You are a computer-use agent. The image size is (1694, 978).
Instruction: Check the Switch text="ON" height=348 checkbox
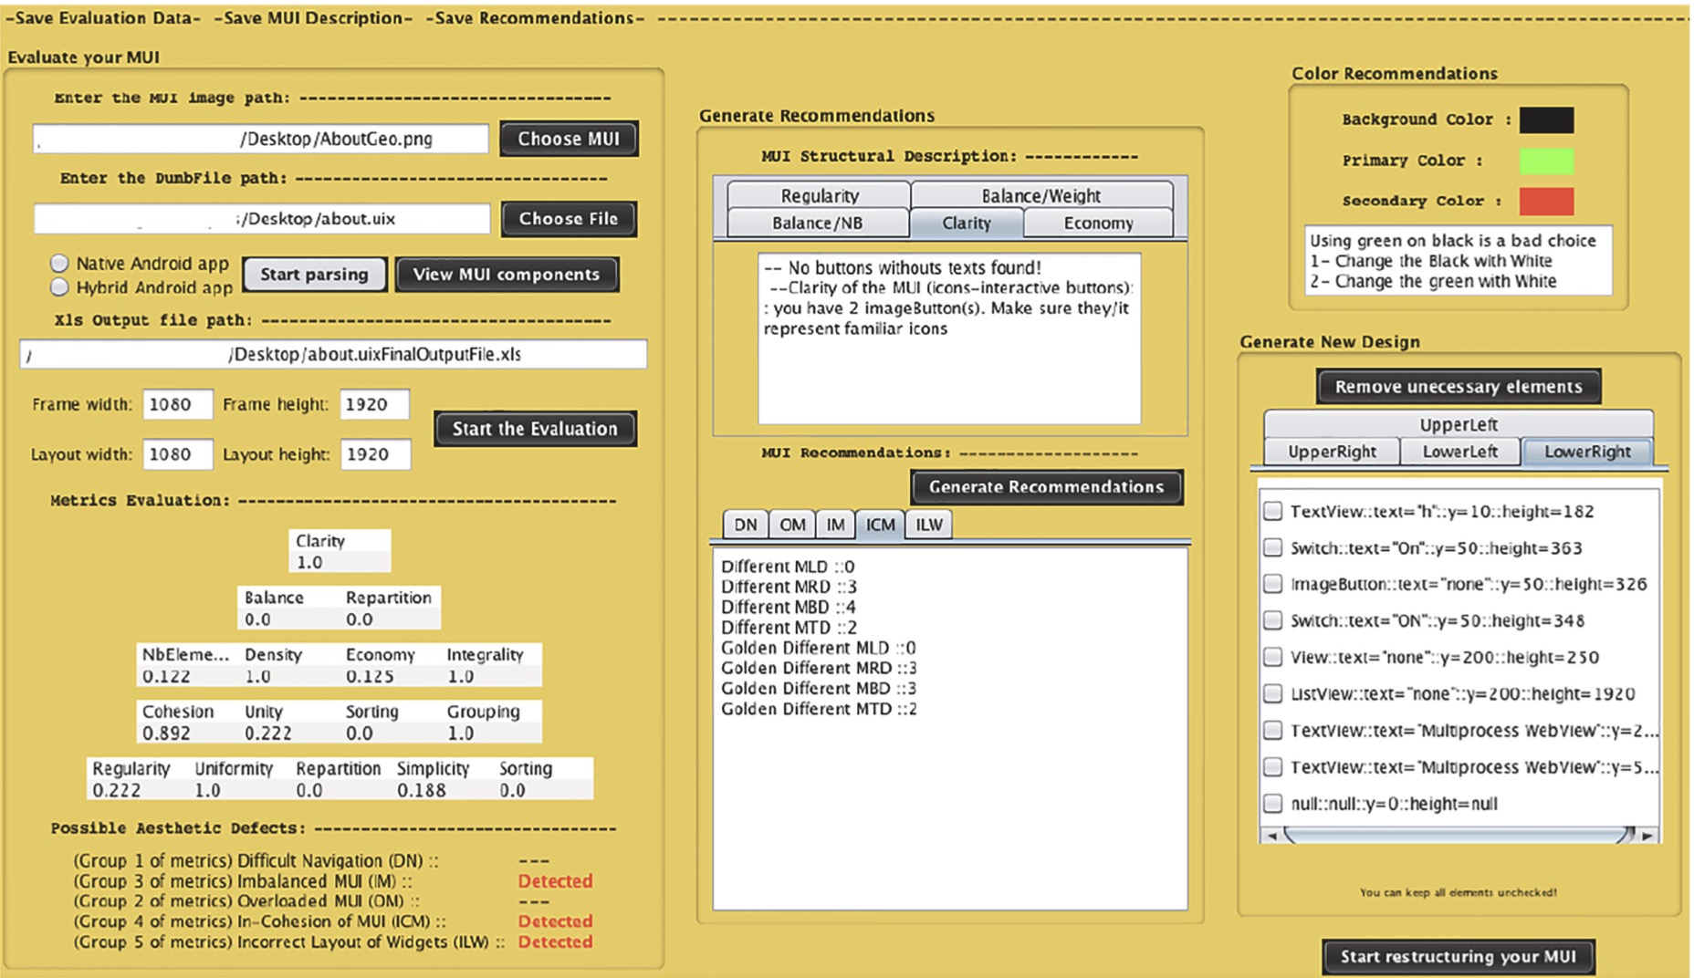click(1272, 620)
